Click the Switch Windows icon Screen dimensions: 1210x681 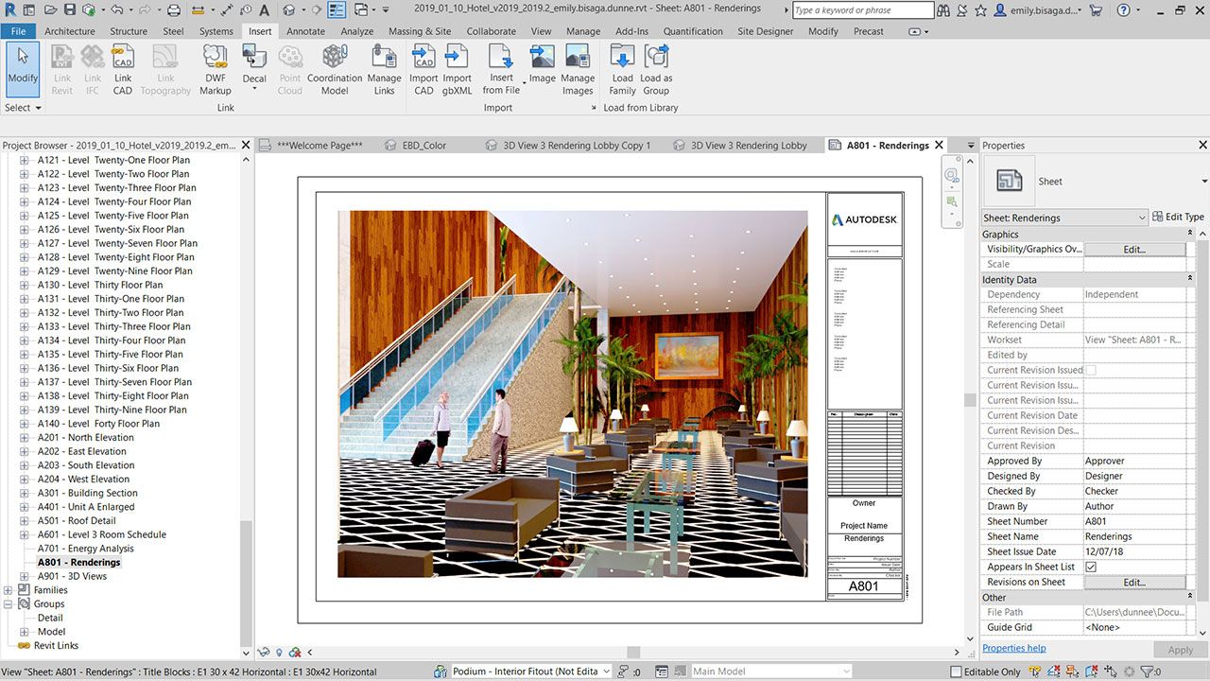point(361,9)
